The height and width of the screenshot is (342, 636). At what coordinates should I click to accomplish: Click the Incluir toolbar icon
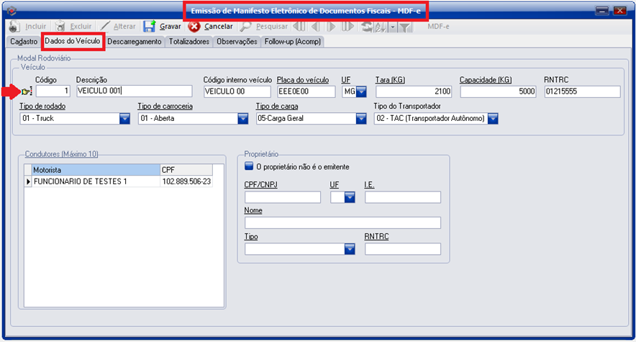pyautogui.click(x=14, y=27)
